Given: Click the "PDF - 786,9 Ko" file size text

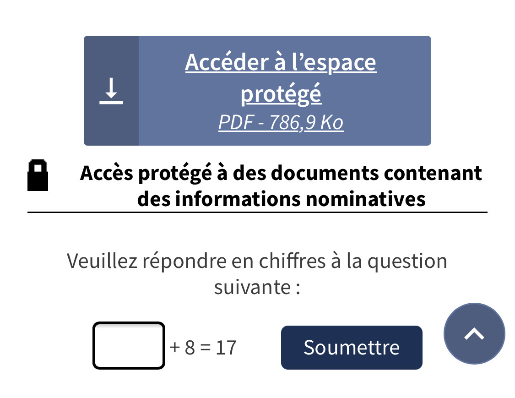Looking at the screenshot, I should 281,123.
